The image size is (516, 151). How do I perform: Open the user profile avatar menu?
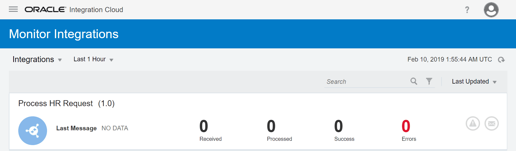[491, 10]
